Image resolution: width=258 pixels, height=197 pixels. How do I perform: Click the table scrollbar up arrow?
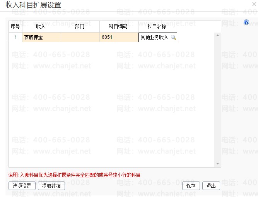(217, 35)
